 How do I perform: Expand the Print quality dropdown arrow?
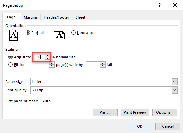174,90
